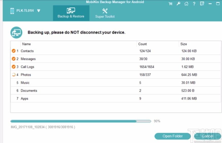
Task: Select the Photos row
Action: click(116, 75)
